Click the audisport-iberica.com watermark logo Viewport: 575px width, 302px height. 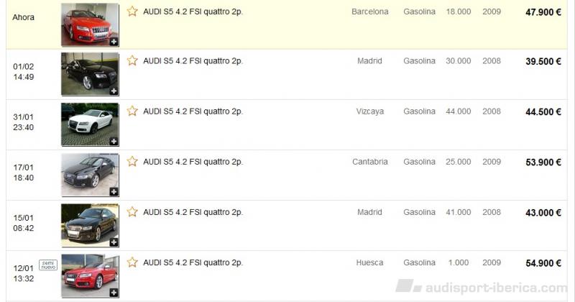coord(481,287)
